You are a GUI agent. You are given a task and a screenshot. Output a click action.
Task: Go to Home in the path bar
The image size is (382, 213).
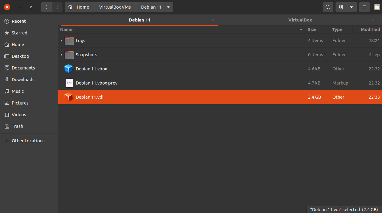click(79, 7)
